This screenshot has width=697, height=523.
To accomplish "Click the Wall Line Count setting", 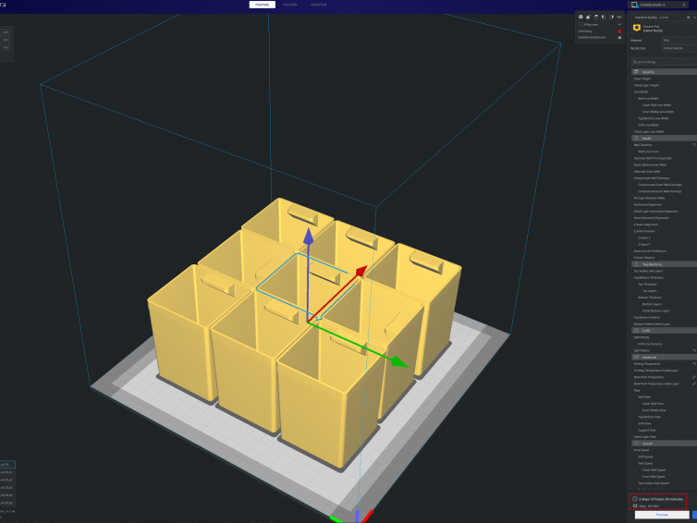I will coord(649,152).
